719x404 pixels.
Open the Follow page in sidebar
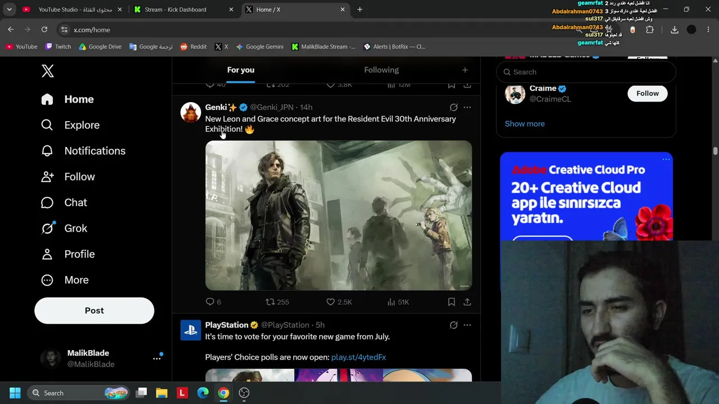tap(68, 177)
